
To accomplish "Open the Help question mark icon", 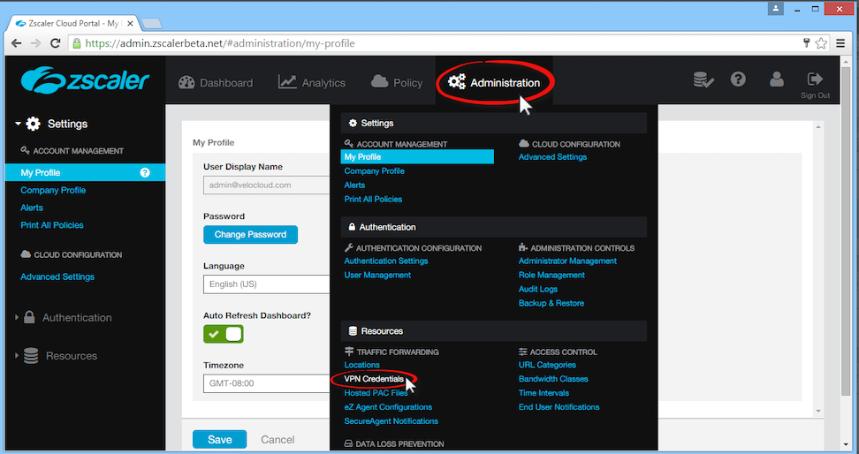I will pyautogui.click(x=738, y=79).
